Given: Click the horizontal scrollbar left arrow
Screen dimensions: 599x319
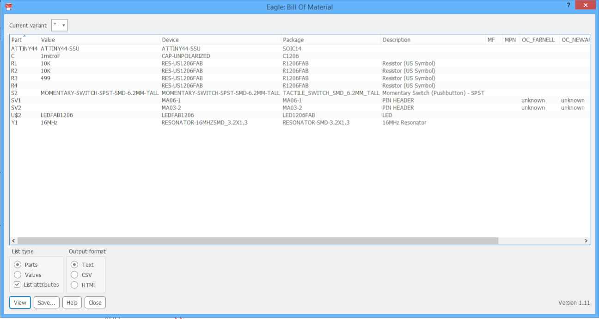Looking at the screenshot, I should point(13,241).
